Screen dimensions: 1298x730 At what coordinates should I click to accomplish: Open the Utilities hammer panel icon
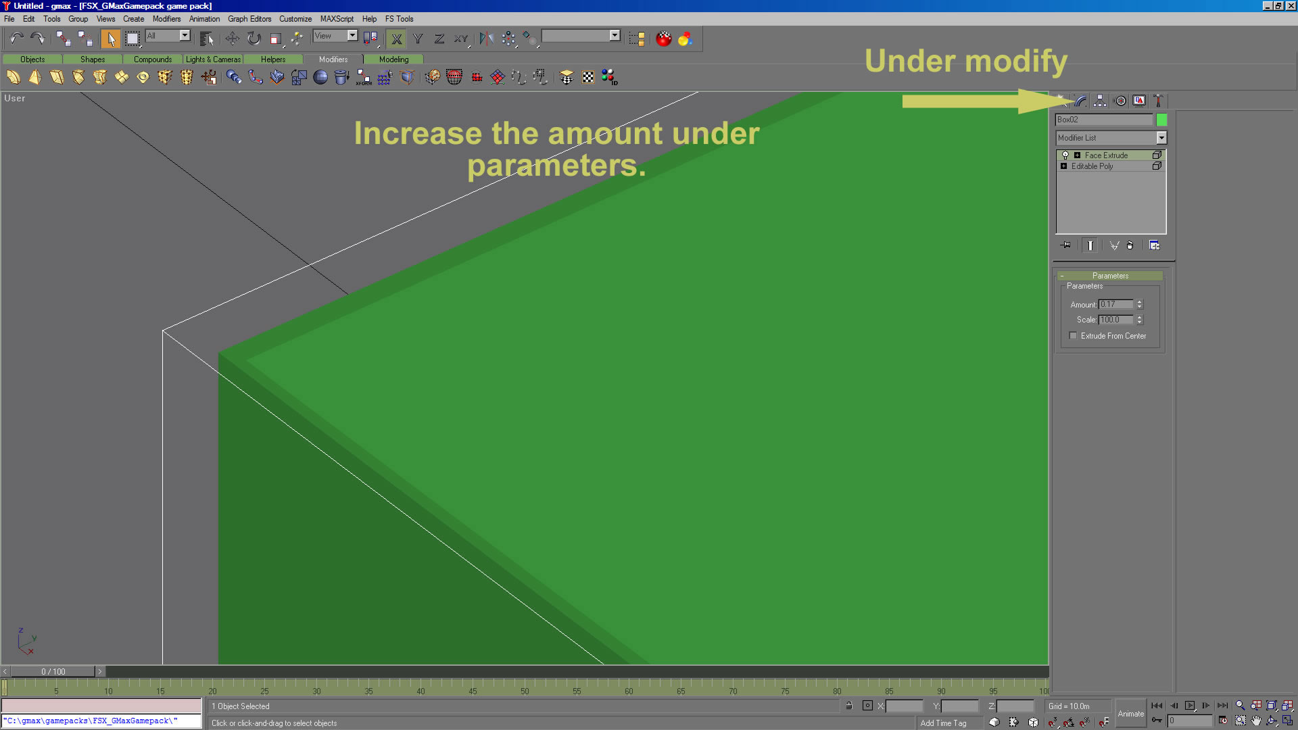tap(1158, 101)
